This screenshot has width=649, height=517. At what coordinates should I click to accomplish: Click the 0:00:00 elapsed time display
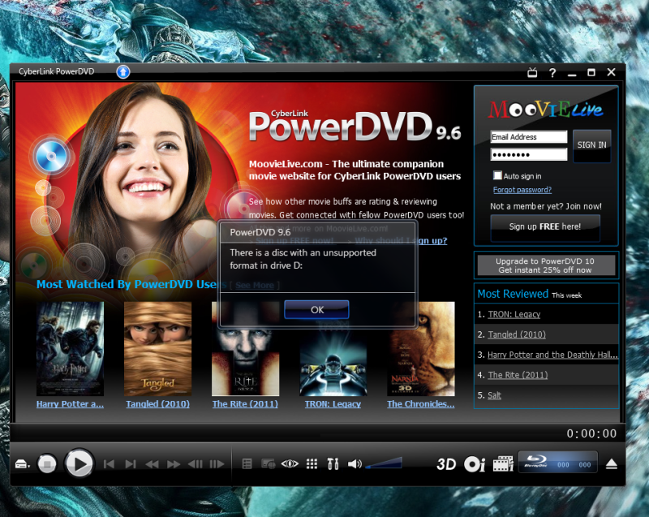tap(591, 433)
